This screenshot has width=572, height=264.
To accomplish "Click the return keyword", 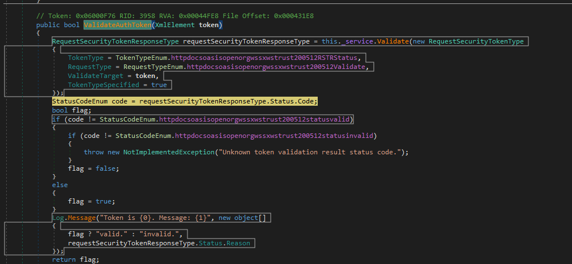I will tap(64, 259).
